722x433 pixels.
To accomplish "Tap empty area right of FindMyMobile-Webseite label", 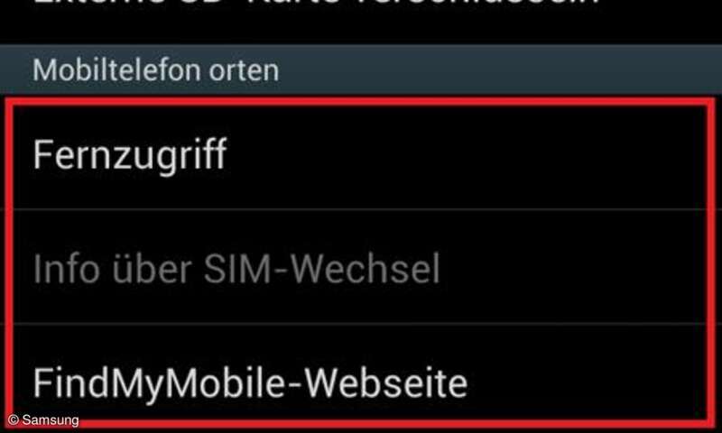I will (588, 382).
